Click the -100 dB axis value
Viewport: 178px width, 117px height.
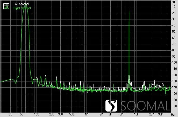[x=174, y=63]
